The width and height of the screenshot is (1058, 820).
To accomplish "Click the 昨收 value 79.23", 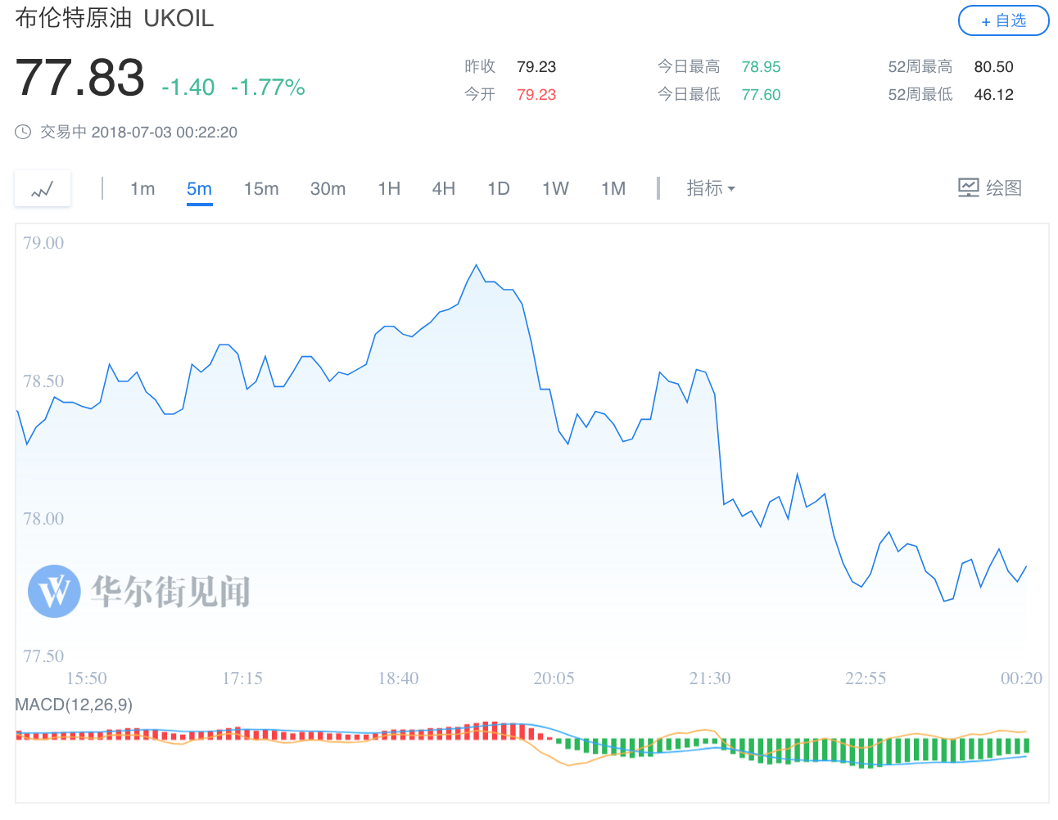I will point(536,67).
